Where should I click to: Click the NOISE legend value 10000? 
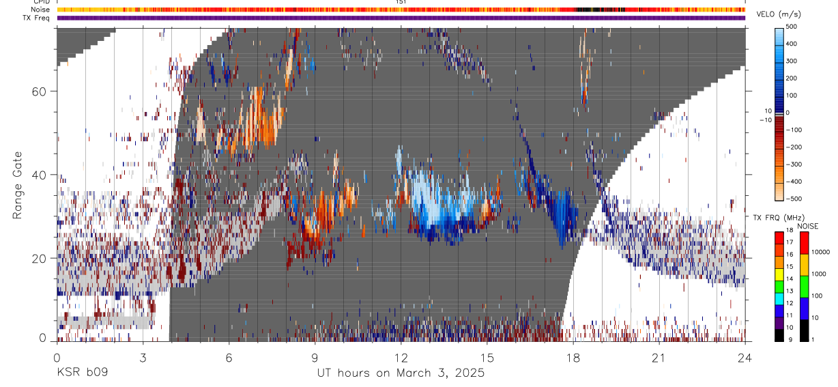(820, 252)
